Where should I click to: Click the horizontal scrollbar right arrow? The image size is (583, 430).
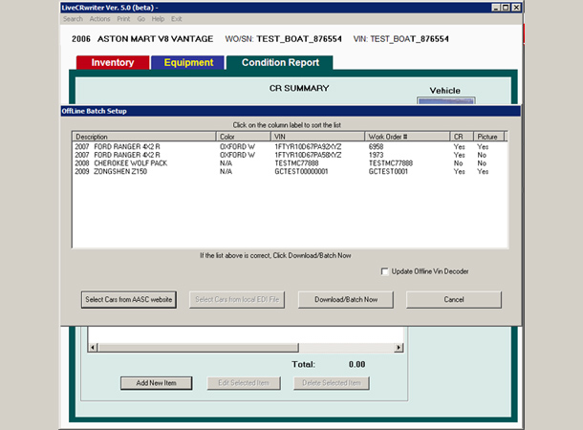point(399,348)
